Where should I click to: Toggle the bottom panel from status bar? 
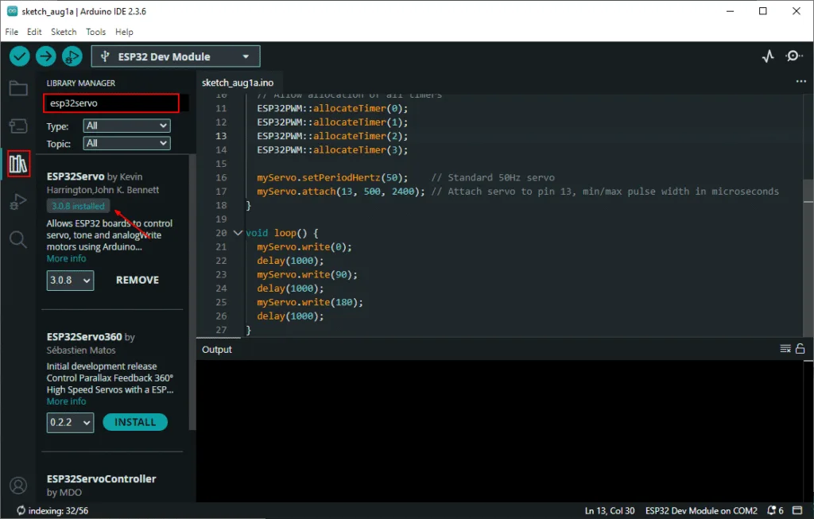(x=797, y=511)
